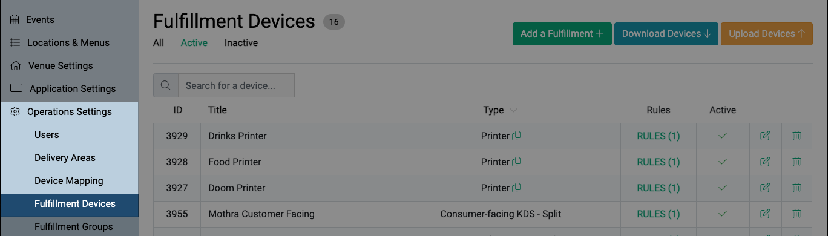The image size is (828, 236).
Task: Show Inactive devices tab
Action: pyautogui.click(x=241, y=43)
